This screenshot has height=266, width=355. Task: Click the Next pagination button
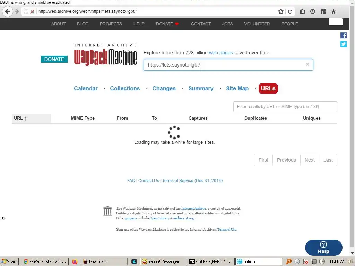[310, 160]
